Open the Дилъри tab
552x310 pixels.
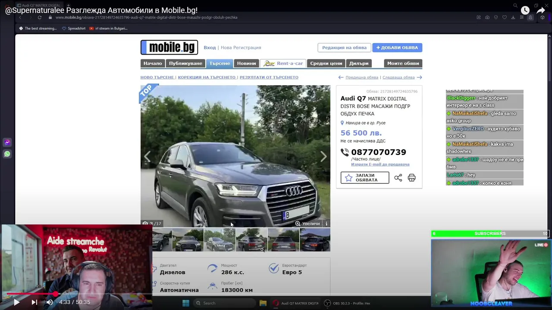(359, 63)
